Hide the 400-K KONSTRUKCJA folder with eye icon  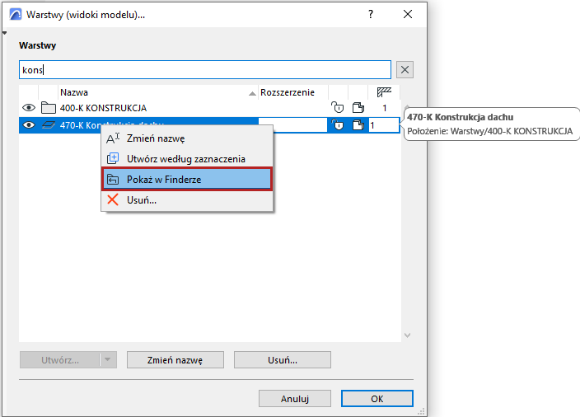point(29,108)
